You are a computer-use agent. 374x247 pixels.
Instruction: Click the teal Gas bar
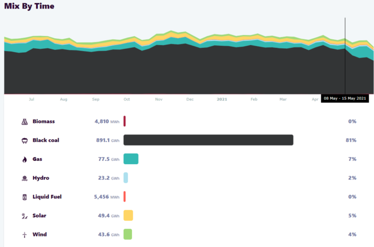(x=131, y=159)
